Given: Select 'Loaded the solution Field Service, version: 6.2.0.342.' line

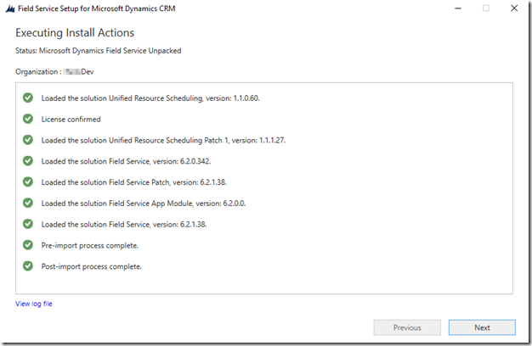Looking at the screenshot, I should [126, 161].
